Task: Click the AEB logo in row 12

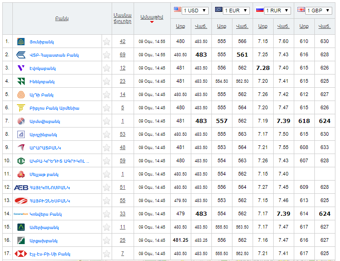Action: (21, 187)
